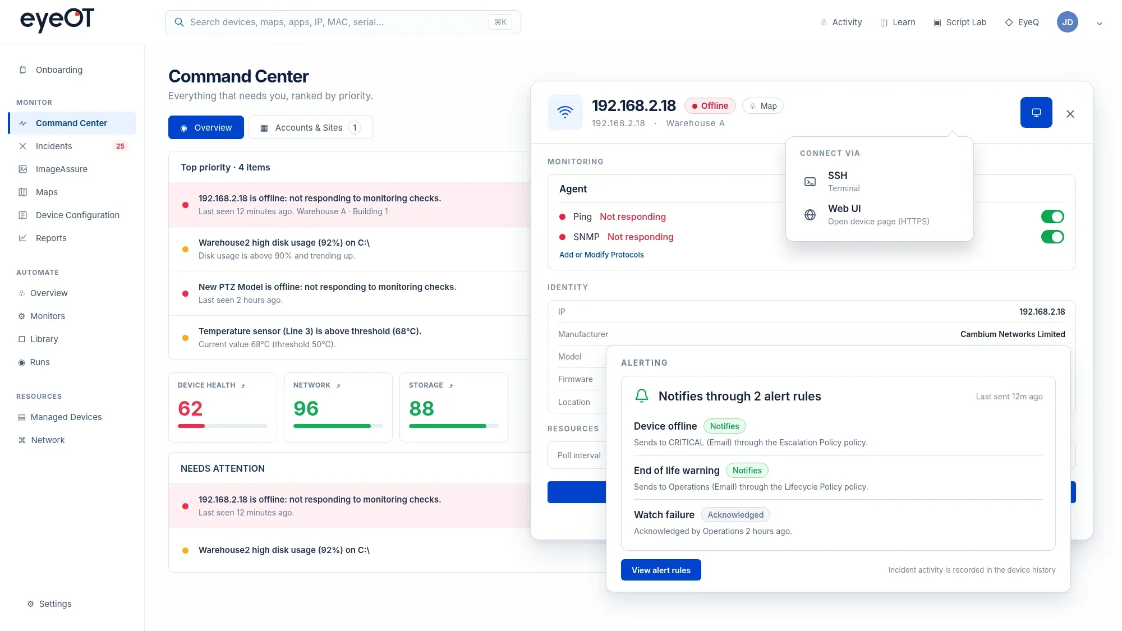Toggle the Ping monitoring switch
Screen dimensions: 1122x631
coord(1052,217)
